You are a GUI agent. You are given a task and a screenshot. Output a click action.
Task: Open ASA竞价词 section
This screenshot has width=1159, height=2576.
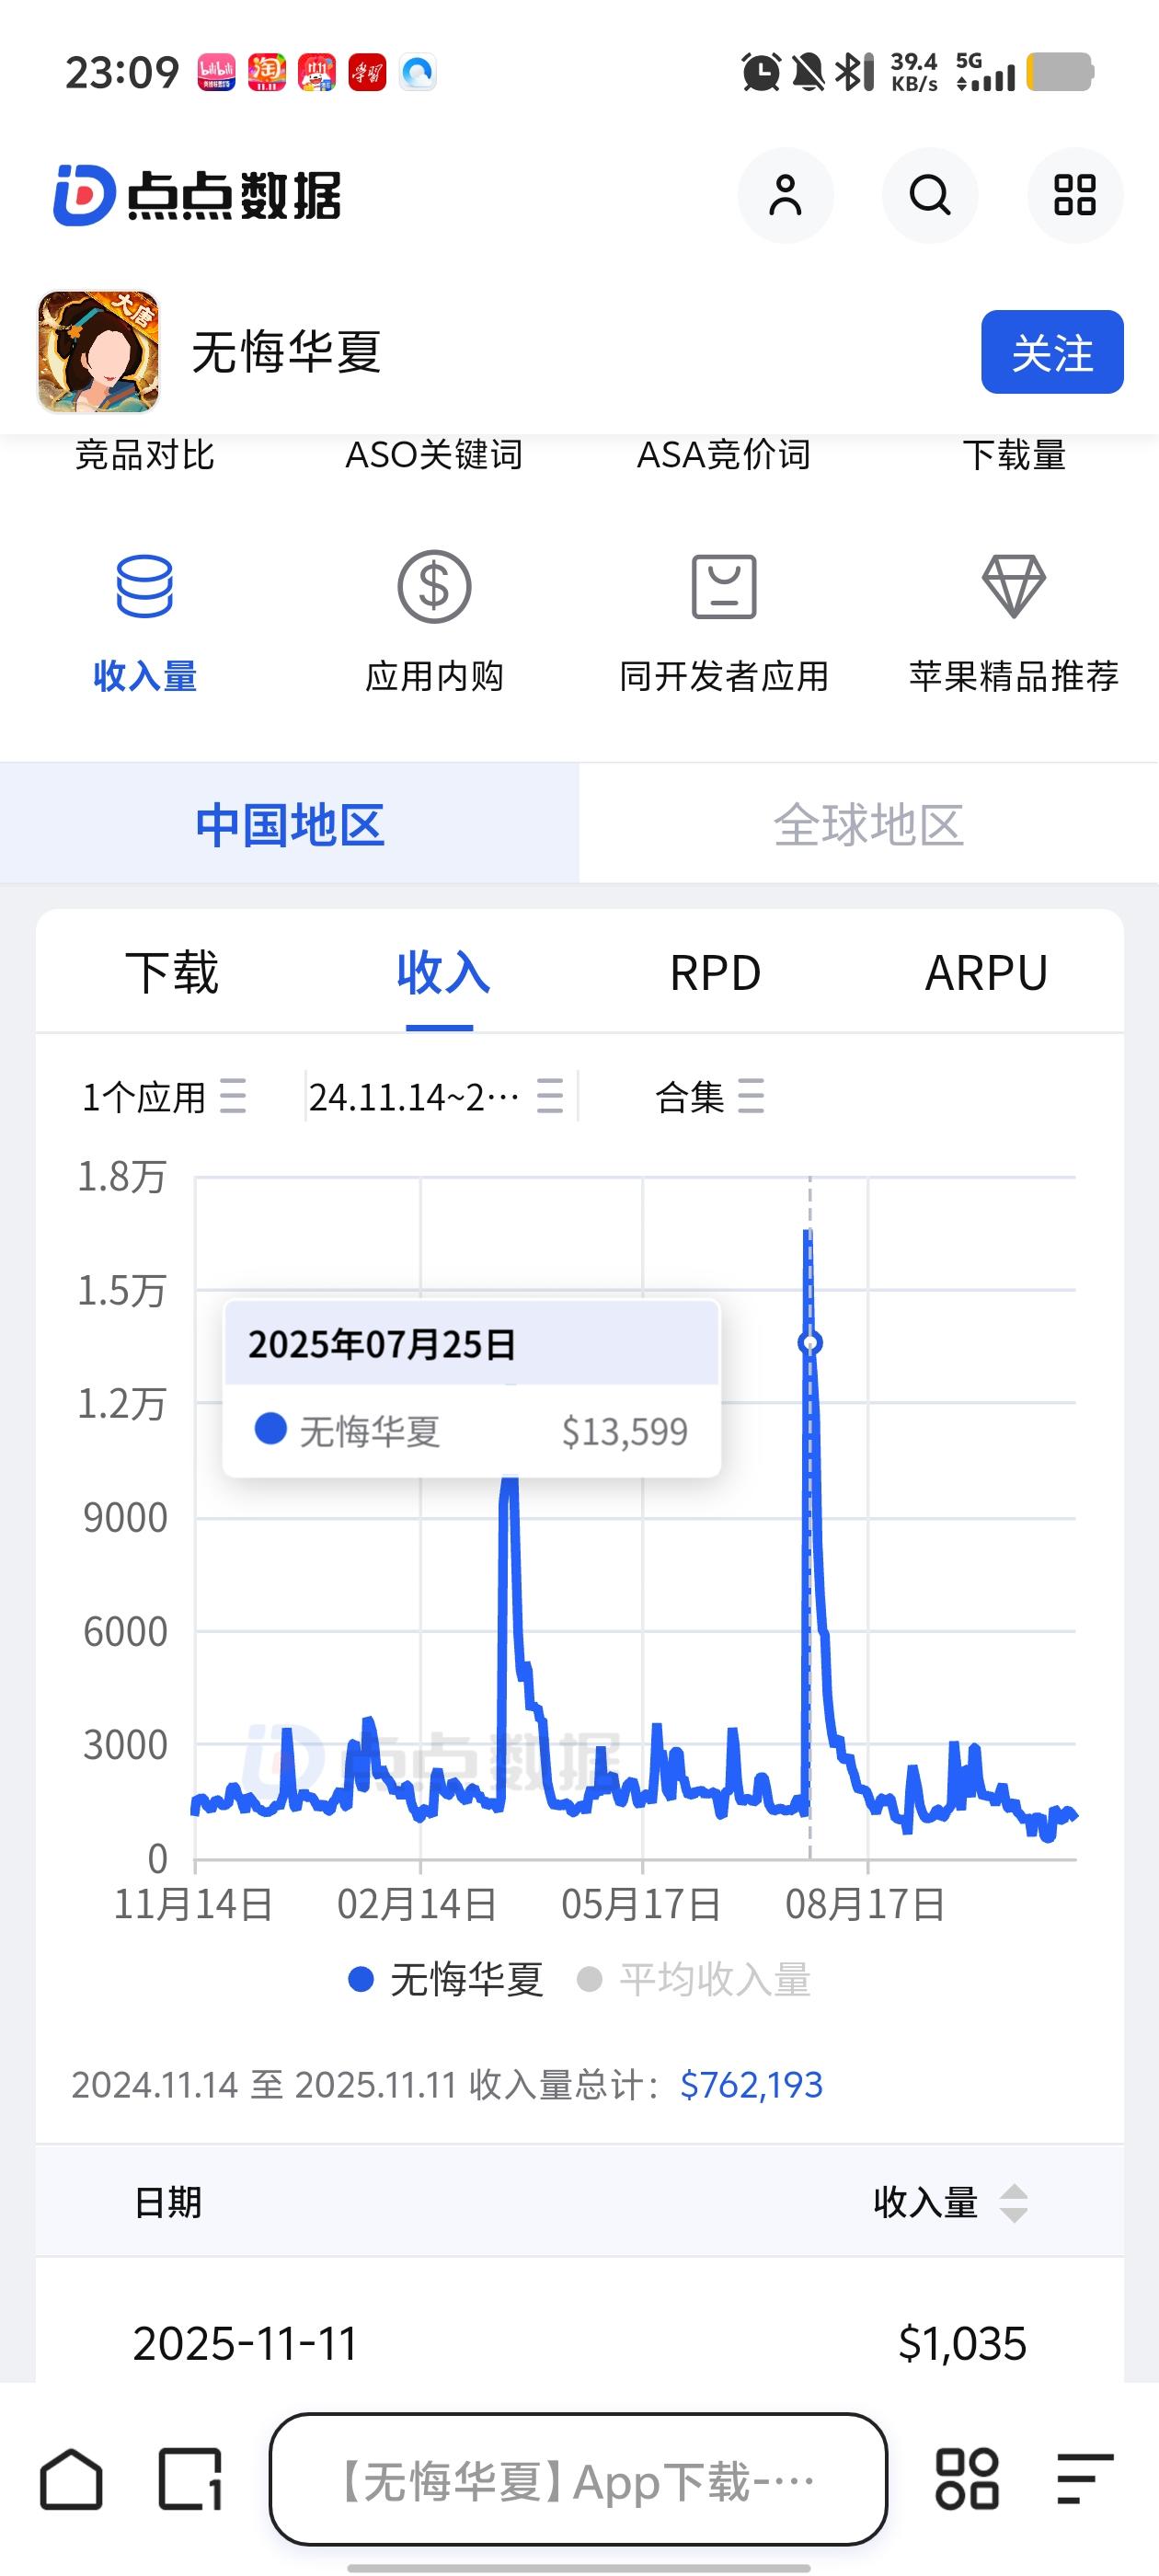[x=724, y=455]
